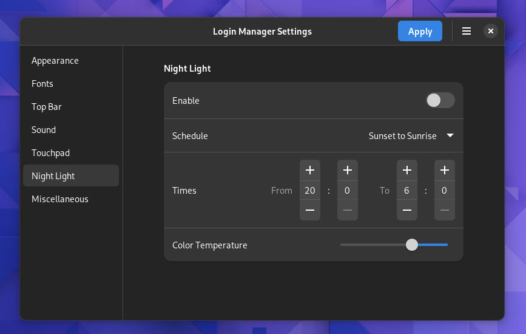Screen dimensions: 526x334
Task: Switch to the Appearance section
Action: coord(55,61)
